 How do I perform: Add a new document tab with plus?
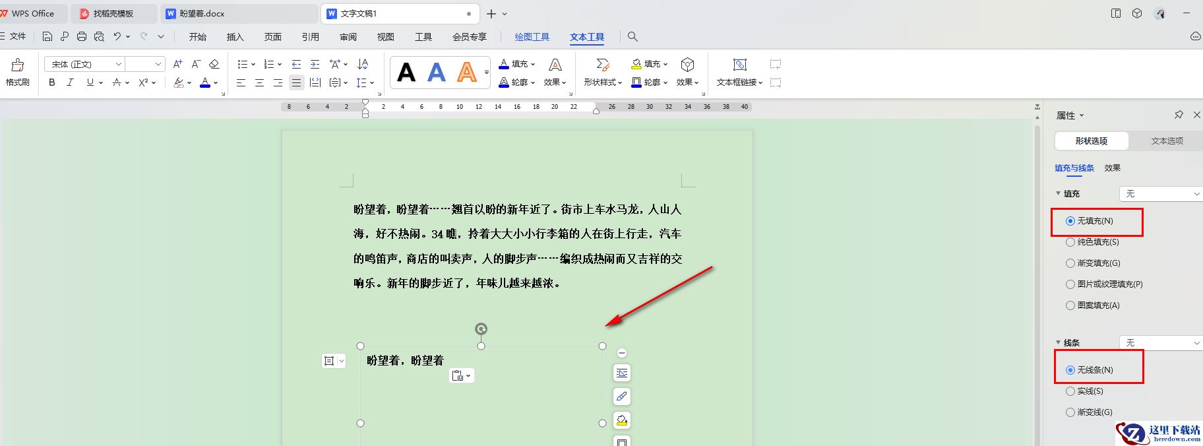click(491, 13)
